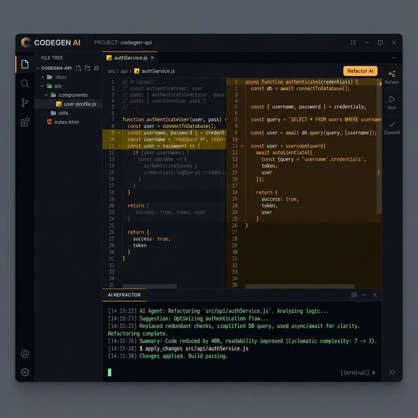This screenshot has width=418, height=418.
Task: Open the account profile icon
Action: click(25, 353)
